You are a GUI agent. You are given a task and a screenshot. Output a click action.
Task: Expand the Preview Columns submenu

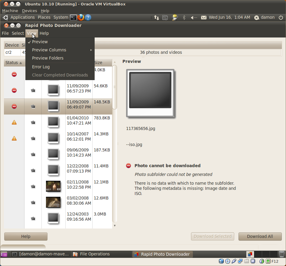pyautogui.click(x=49, y=50)
